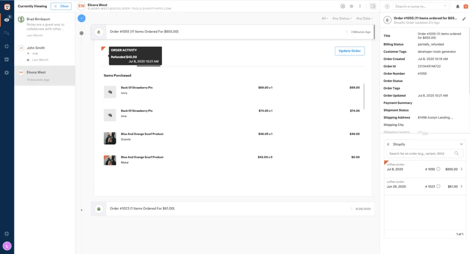Click the notifications bell icon
The image size is (470, 254).
(458, 6)
